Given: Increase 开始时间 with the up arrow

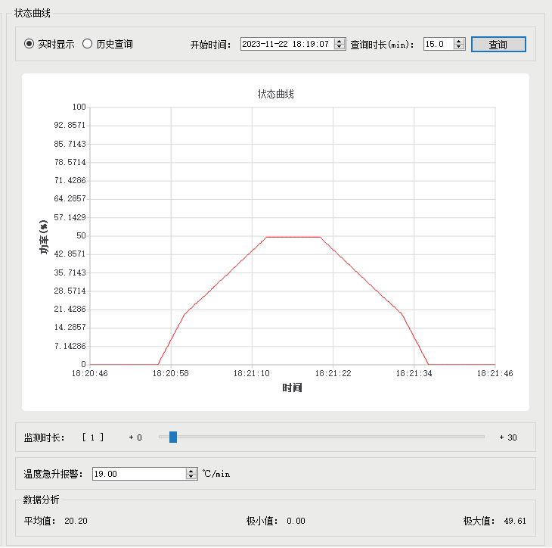Looking at the screenshot, I should pos(340,41).
